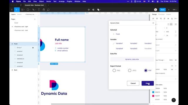Select the Pen tool
This screenshot has width=188, height=105.
tap(33, 10)
